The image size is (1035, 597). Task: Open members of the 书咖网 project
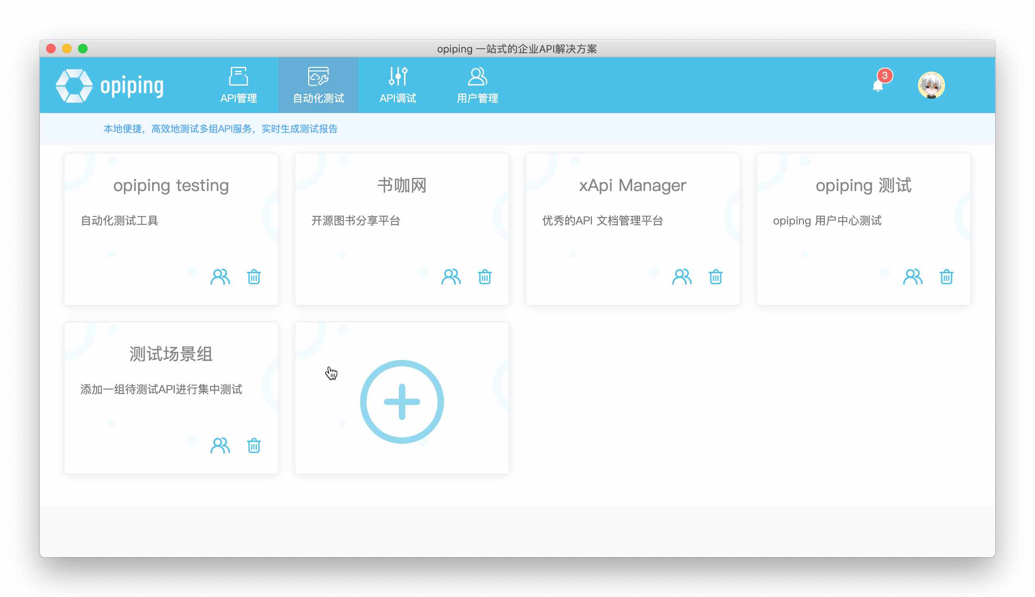pos(451,277)
